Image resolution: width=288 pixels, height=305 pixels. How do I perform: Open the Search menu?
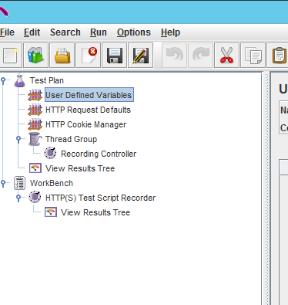(65, 32)
